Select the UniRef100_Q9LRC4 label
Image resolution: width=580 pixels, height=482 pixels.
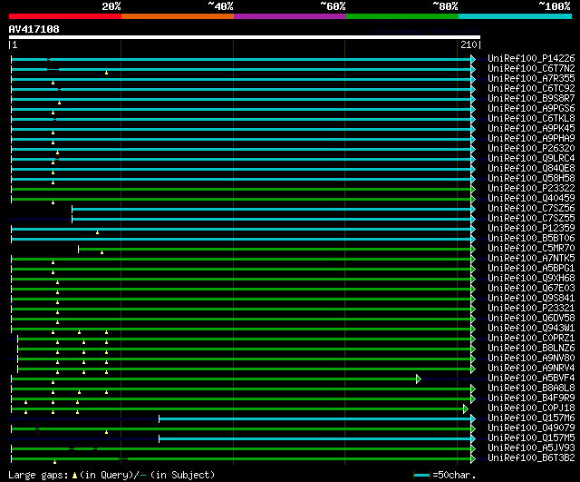pos(531,158)
